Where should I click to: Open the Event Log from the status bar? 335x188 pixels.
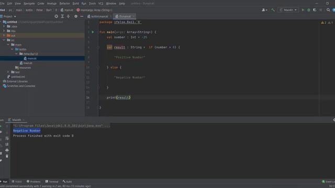pos(329,182)
